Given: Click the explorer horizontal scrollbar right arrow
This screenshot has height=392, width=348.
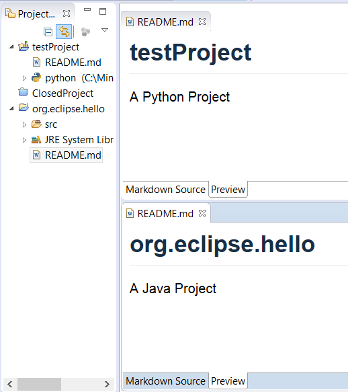Looking at the screenshot, I should 107,384.
